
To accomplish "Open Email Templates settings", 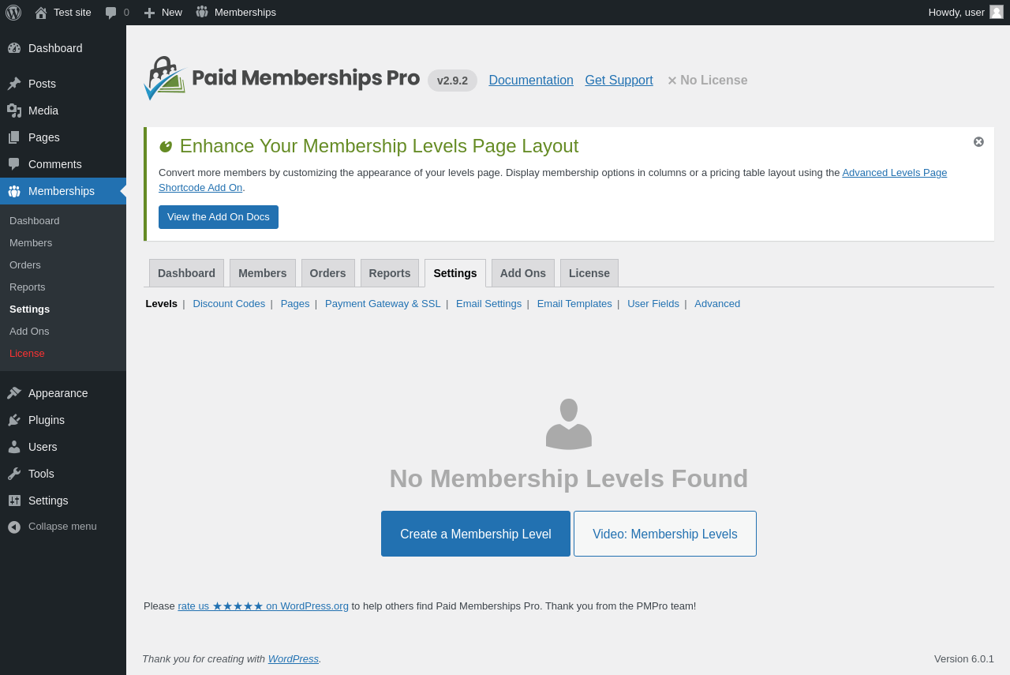I will [574, 303].
